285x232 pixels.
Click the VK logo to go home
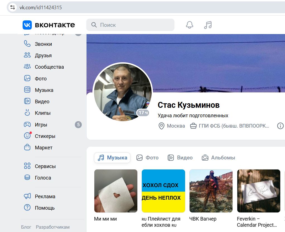49,25
